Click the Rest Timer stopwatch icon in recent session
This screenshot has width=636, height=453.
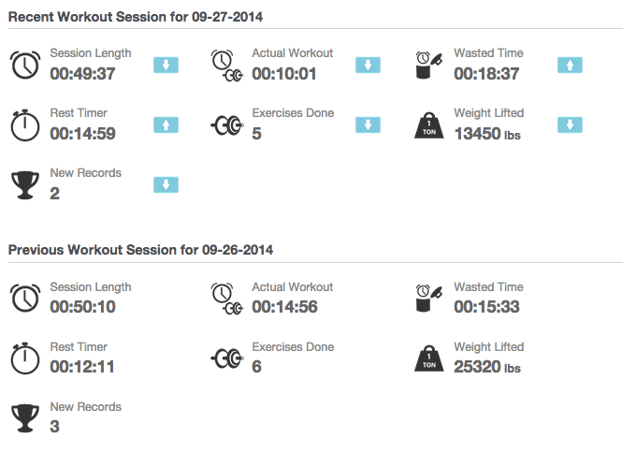coord(25,124)
